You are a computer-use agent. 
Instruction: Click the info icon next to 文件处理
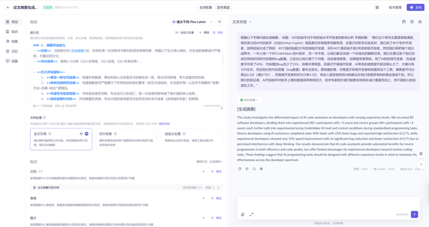45,118
